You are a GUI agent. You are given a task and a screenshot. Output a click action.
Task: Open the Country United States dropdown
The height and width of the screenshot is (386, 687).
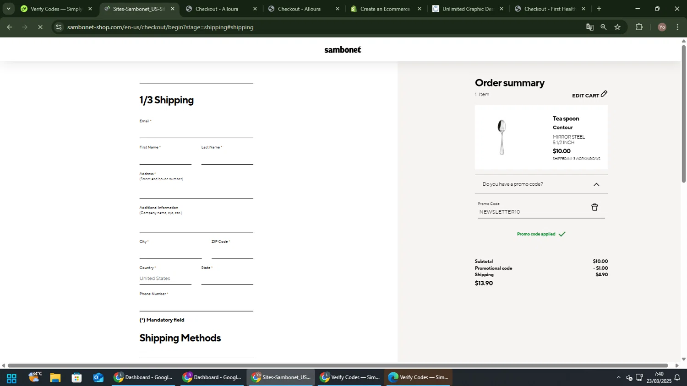pyautogui.click(x=165, y=279)
